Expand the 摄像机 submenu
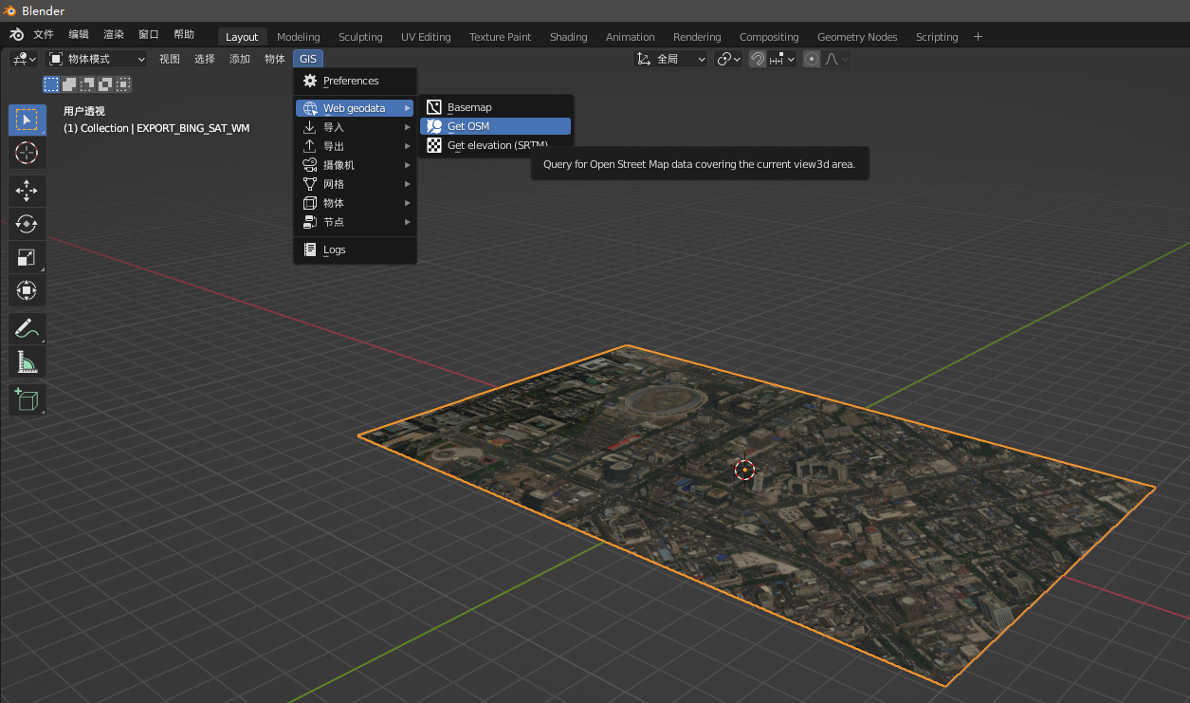 tap(356, 165)
